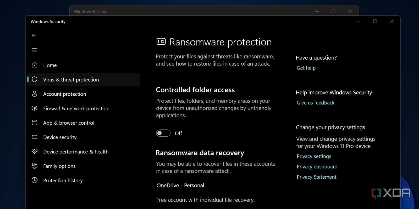Click the Windows Backup title bar
Viewport: 419px width, 209px height.
(214, 11)
